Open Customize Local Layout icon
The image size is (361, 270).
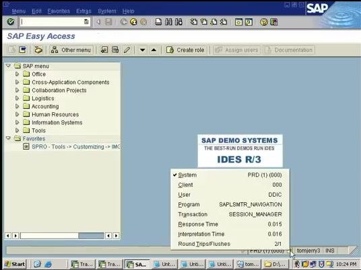tap(273, 21)
